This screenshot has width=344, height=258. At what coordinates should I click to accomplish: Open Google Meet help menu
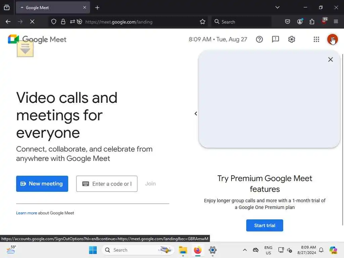(259, 40)
